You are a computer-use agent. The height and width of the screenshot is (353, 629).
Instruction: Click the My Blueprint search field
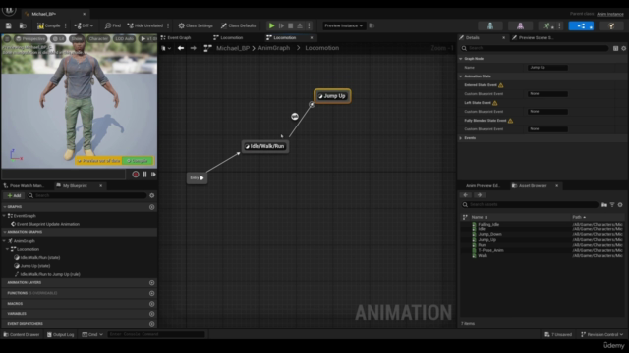(86, 195)
